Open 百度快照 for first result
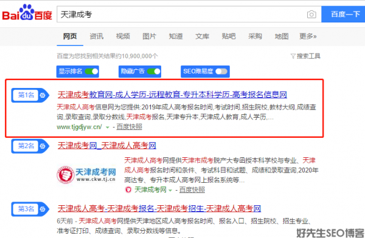365x238 pixels. tap(129, 127)
